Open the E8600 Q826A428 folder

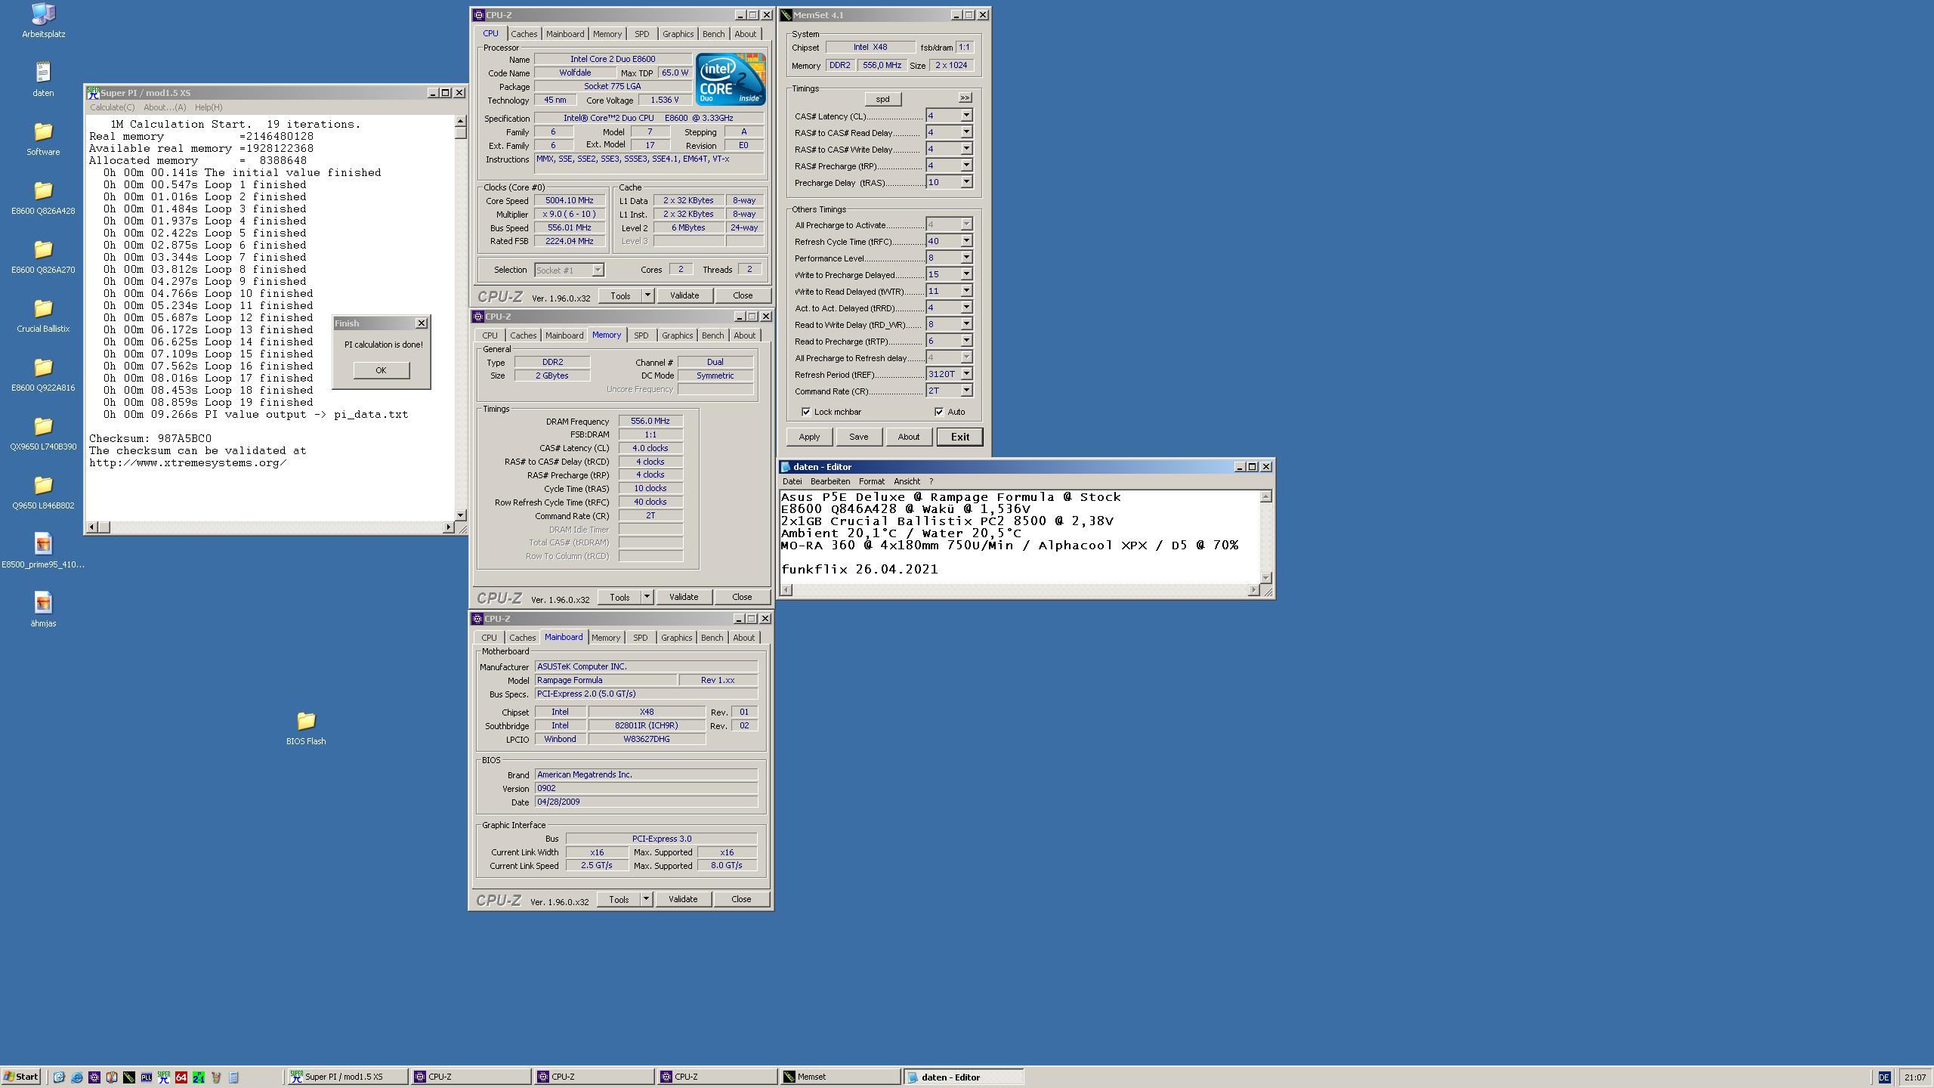tap(43, 197)
